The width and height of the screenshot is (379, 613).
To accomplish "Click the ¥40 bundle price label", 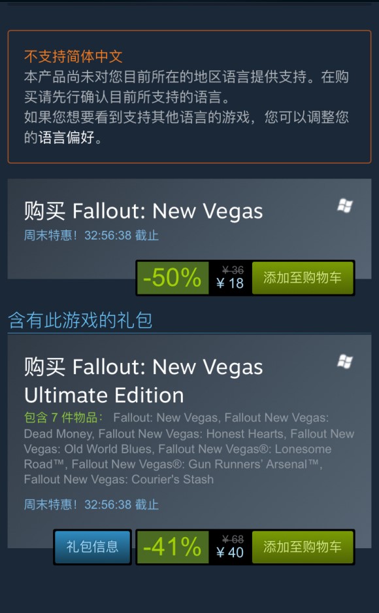I will tap(230, 552).
